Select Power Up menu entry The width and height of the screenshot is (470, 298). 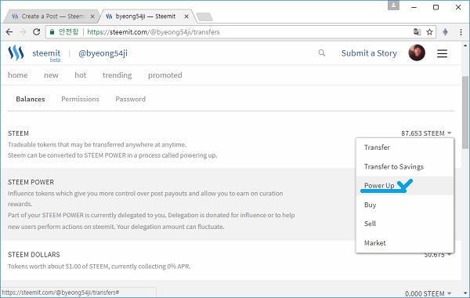(405, 185)
